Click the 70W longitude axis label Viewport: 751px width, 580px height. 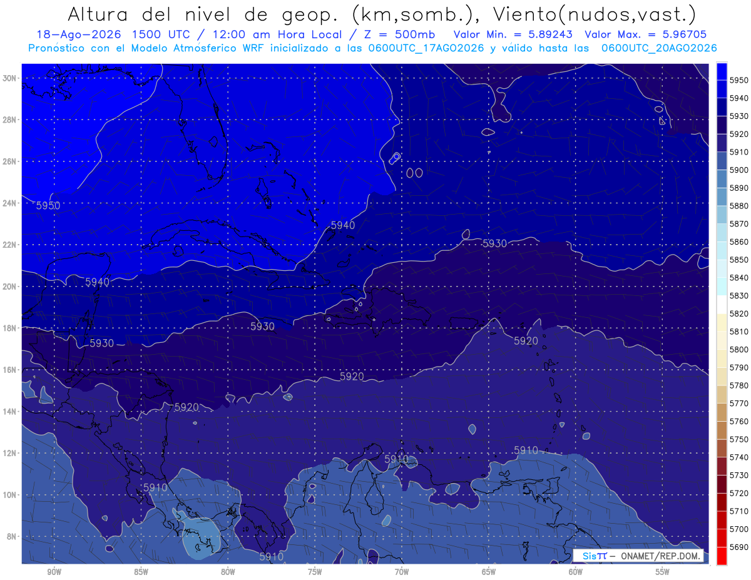402,572
